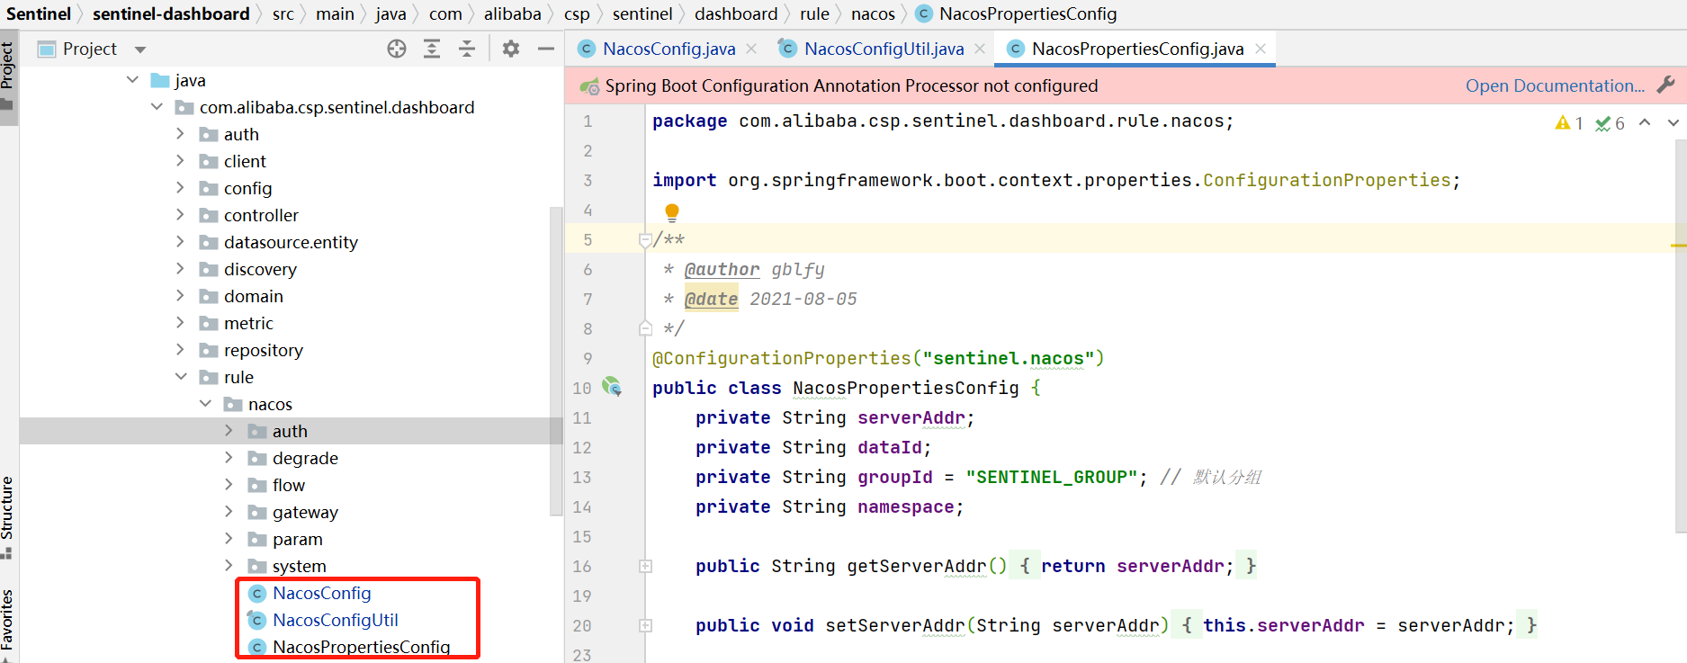Screen dimensions: 1687x663
Task: Collapse com.alibaba.csp.sentinel.dashboard package
Action: 157,107
